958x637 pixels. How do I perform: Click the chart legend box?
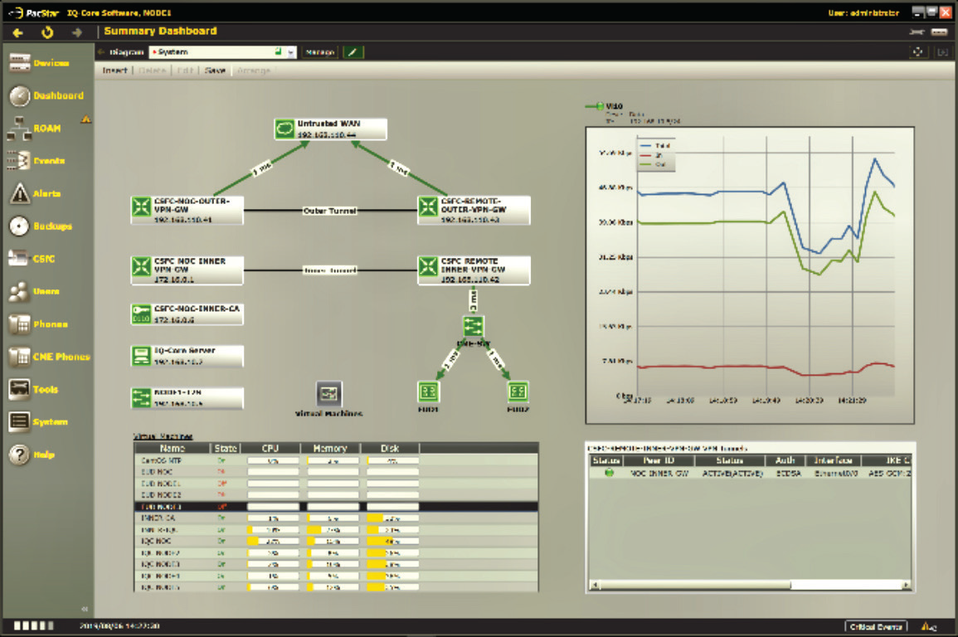tap(656, 155)
